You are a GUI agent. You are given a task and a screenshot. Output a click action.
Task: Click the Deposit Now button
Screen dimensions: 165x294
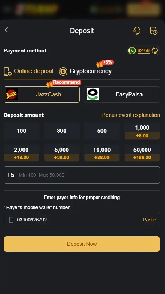[82, 244]
